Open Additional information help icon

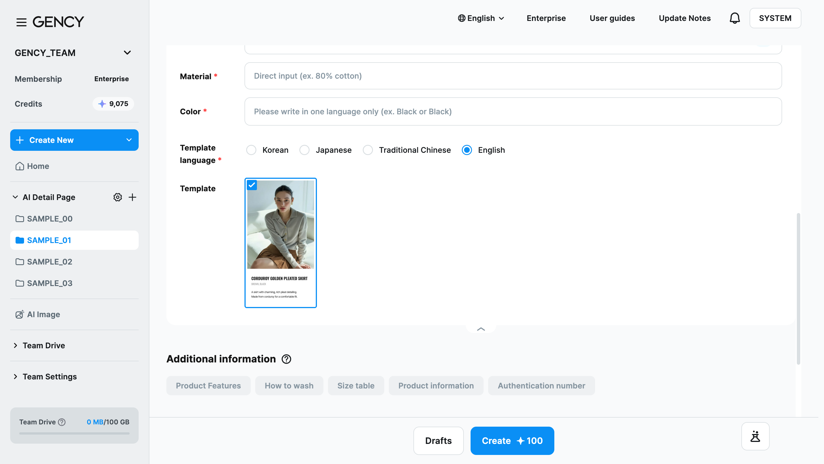[x=286, y=359]
